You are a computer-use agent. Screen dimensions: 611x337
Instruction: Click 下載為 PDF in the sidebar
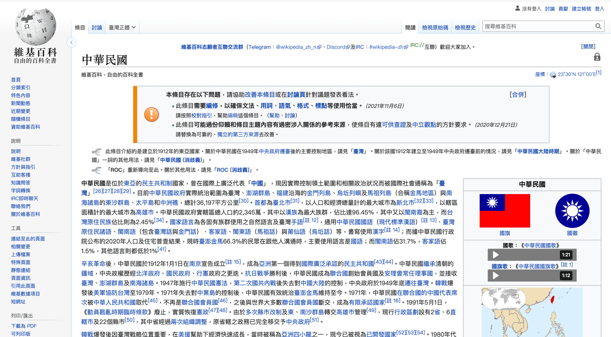[x=24, y=326]
